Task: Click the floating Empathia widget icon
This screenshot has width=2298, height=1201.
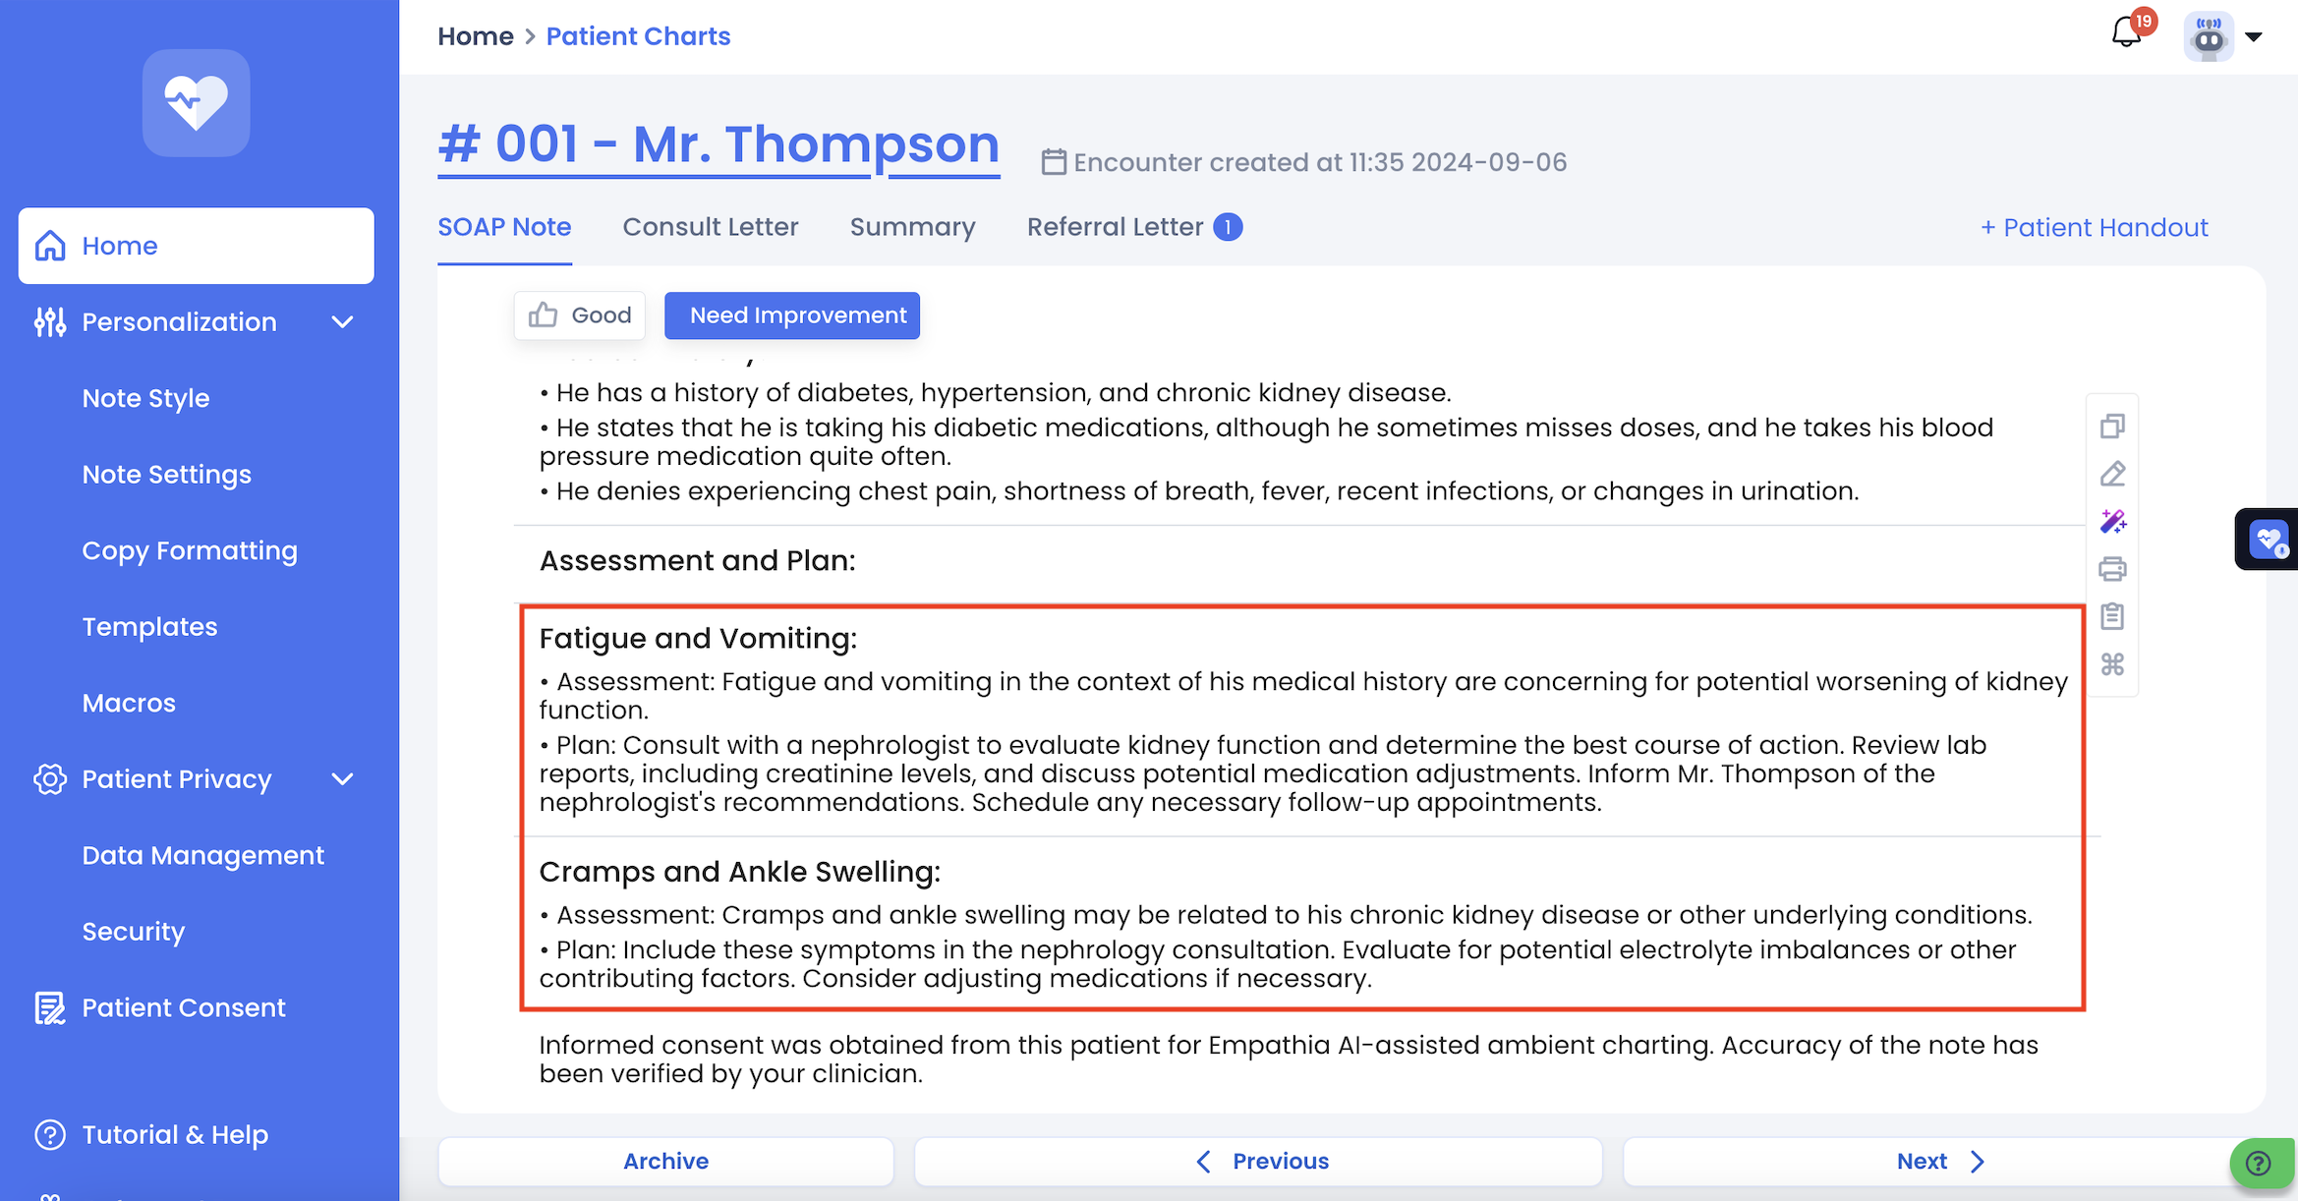Action: pos(2269,539)
